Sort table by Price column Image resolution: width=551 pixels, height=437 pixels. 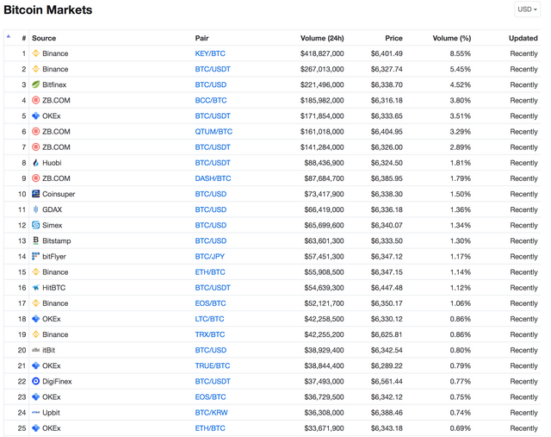click(x=393, y=38)
